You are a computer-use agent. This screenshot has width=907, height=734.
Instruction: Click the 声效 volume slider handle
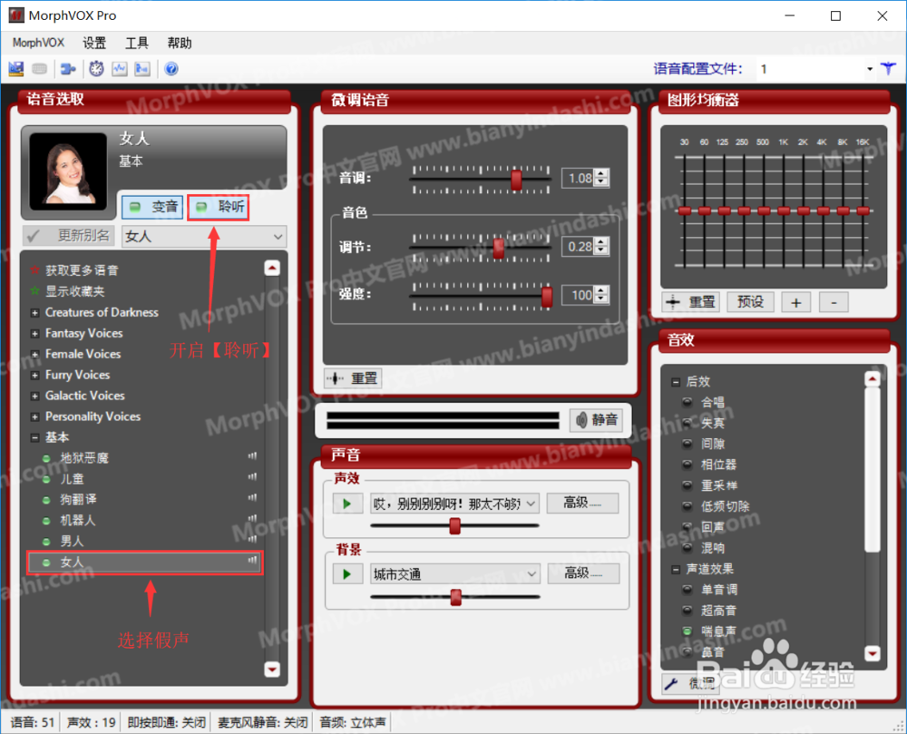pos(455,525)
